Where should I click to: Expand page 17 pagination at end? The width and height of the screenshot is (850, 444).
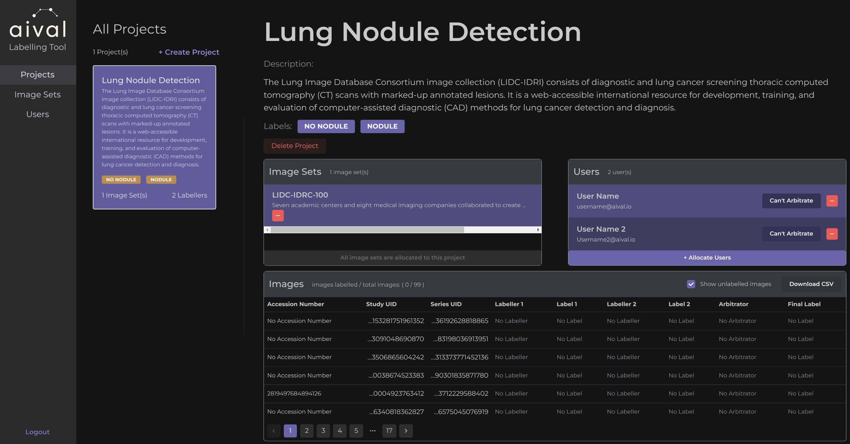point(390,430)
